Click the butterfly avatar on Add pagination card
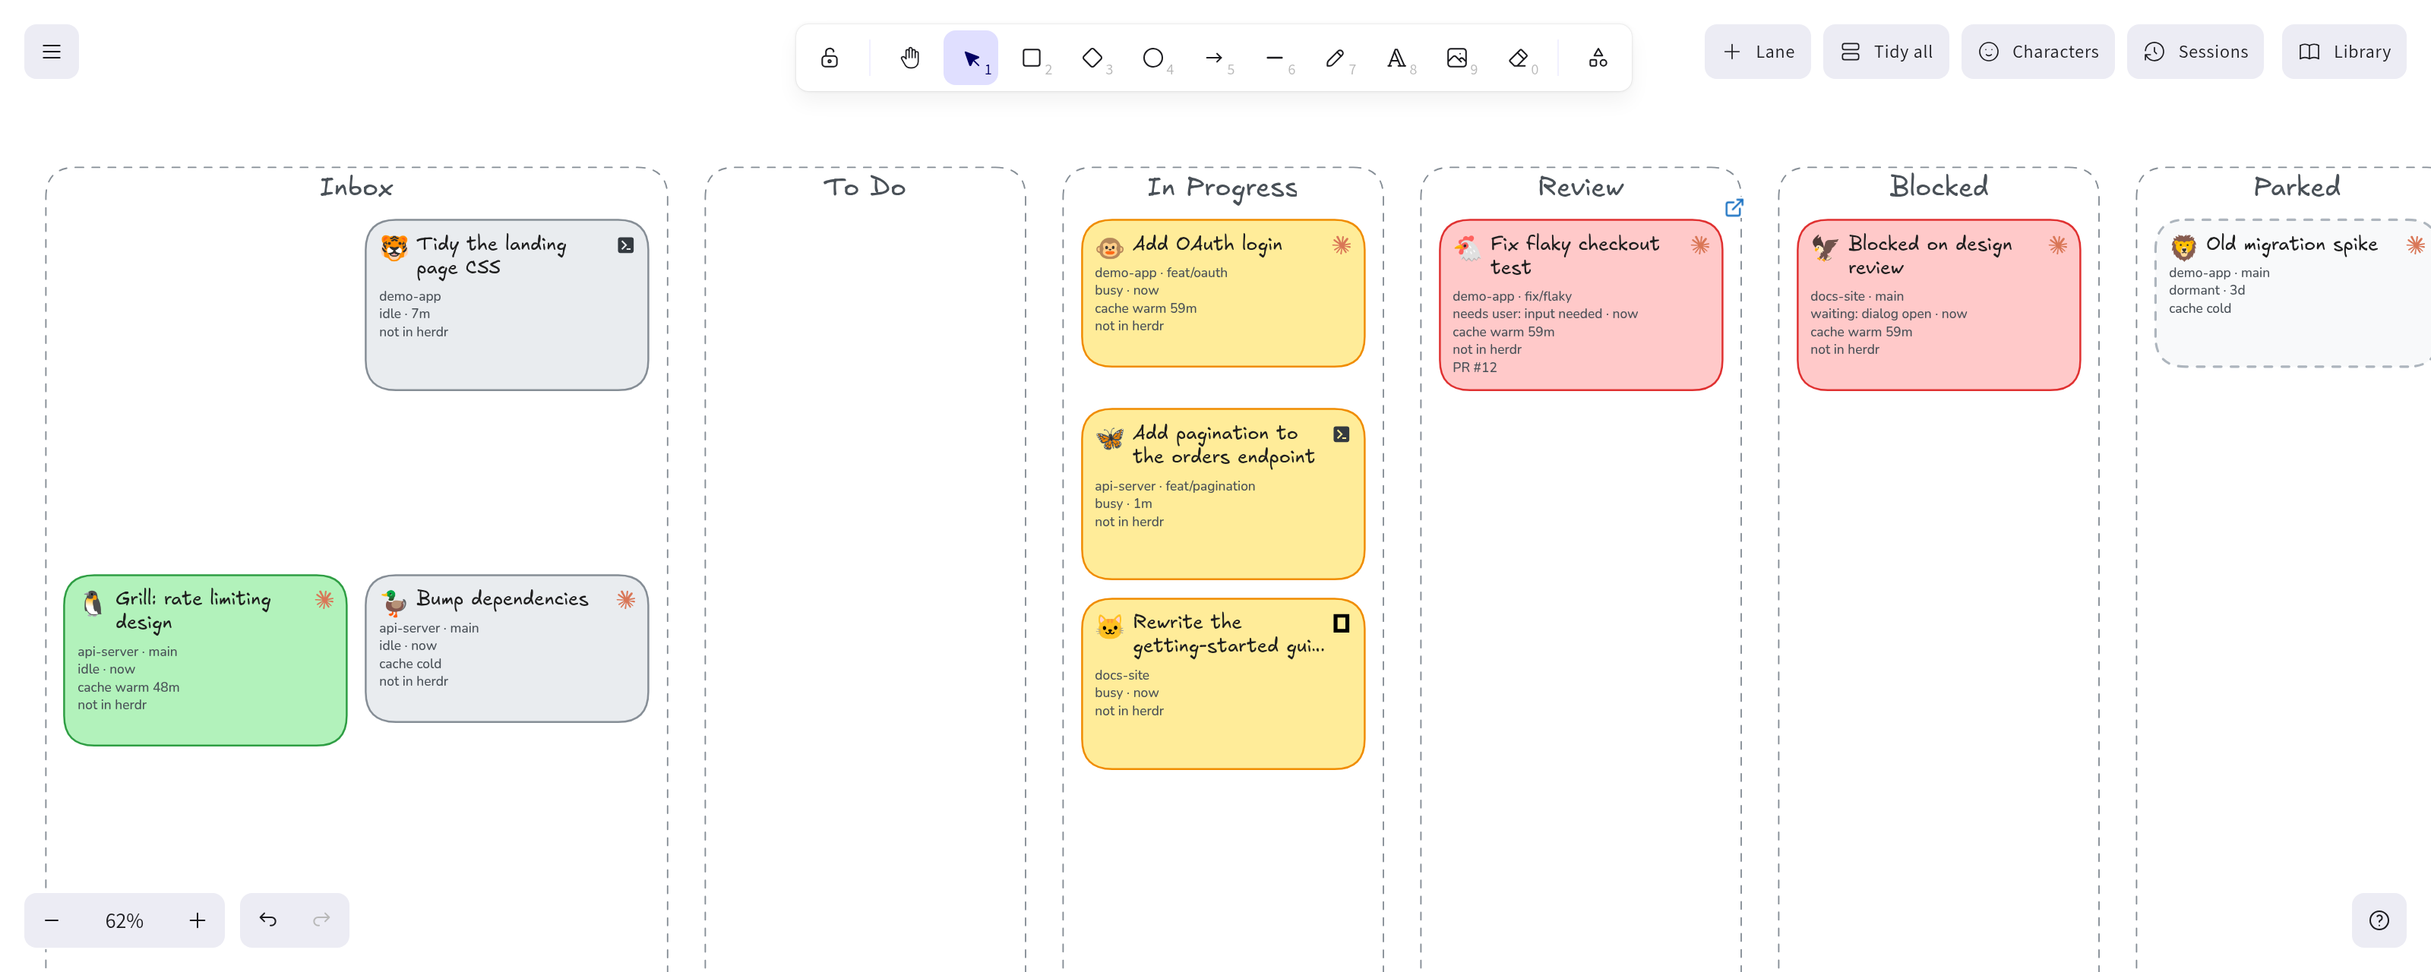 click(x=1109, y=437)
